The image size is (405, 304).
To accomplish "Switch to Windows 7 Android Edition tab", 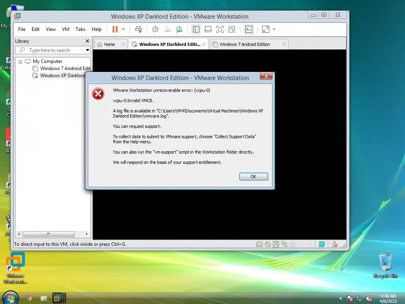I will click(244, 44).
